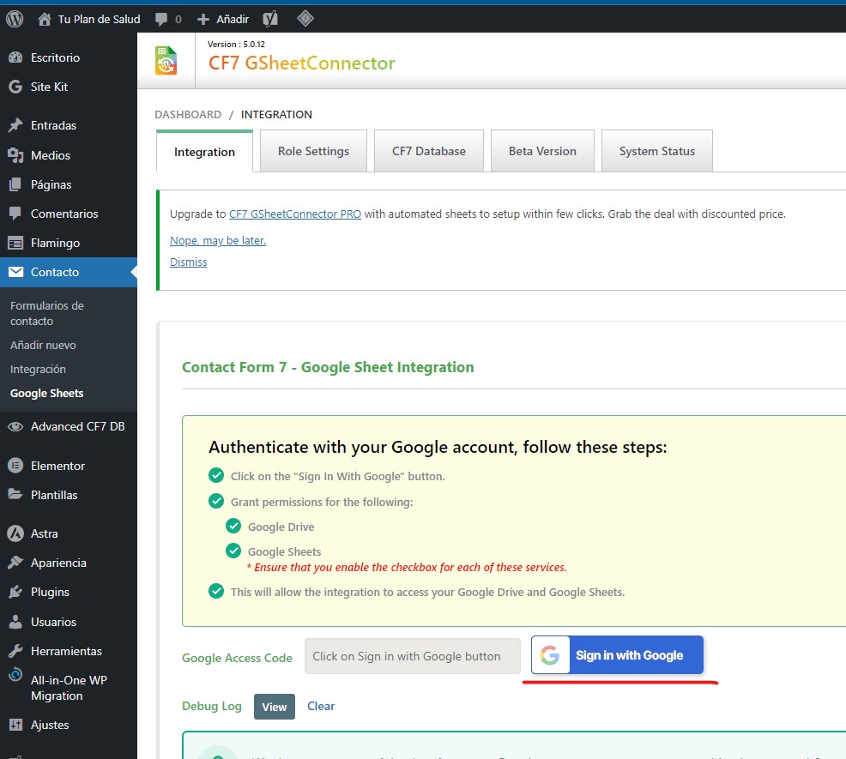Click the INTEGRATION breadcrumb text
The width and height of the screenshot is (846, 759).
[x=276, y=114]
